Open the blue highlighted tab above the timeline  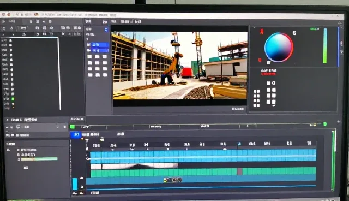tap(76, 134)
